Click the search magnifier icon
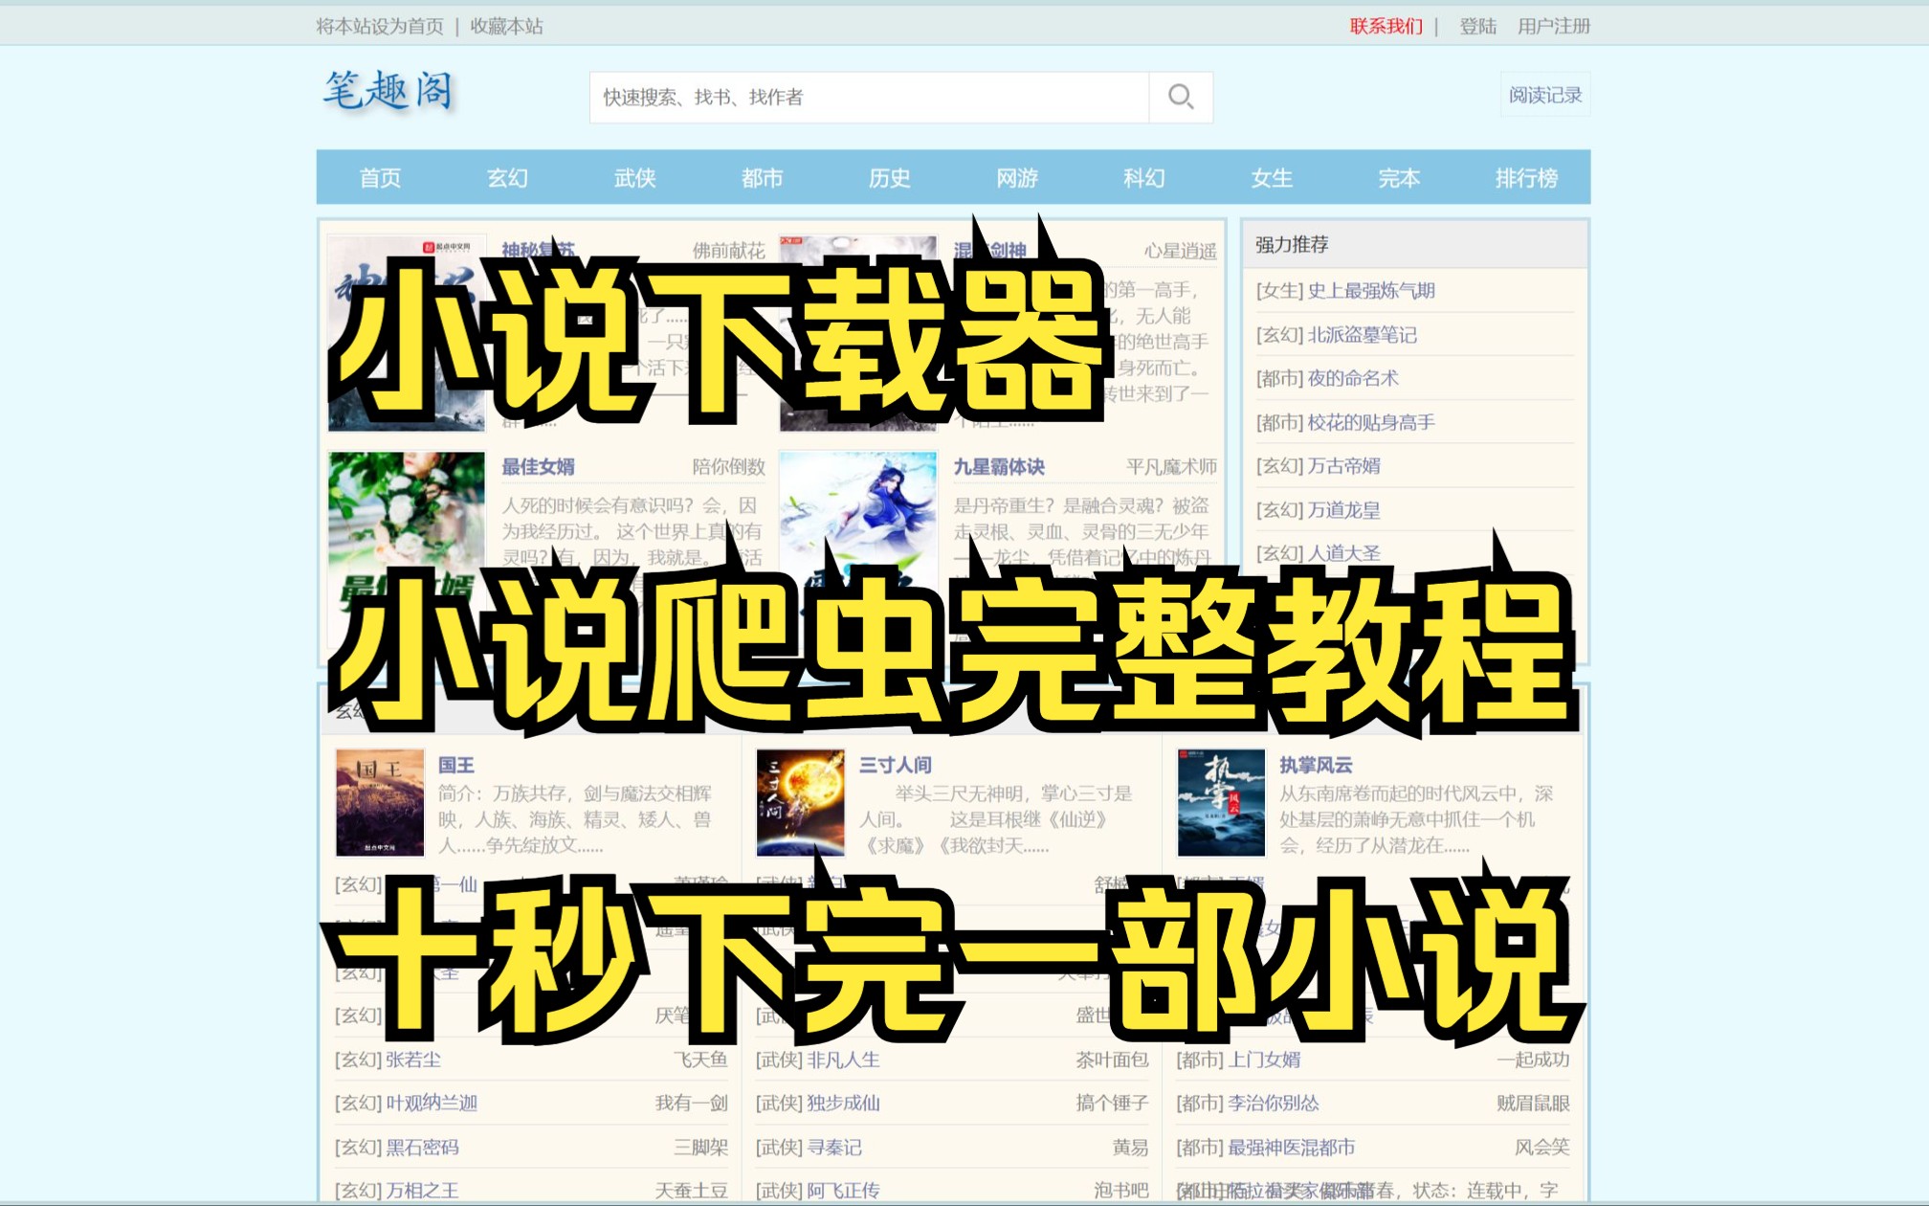 coord(1181,97)
